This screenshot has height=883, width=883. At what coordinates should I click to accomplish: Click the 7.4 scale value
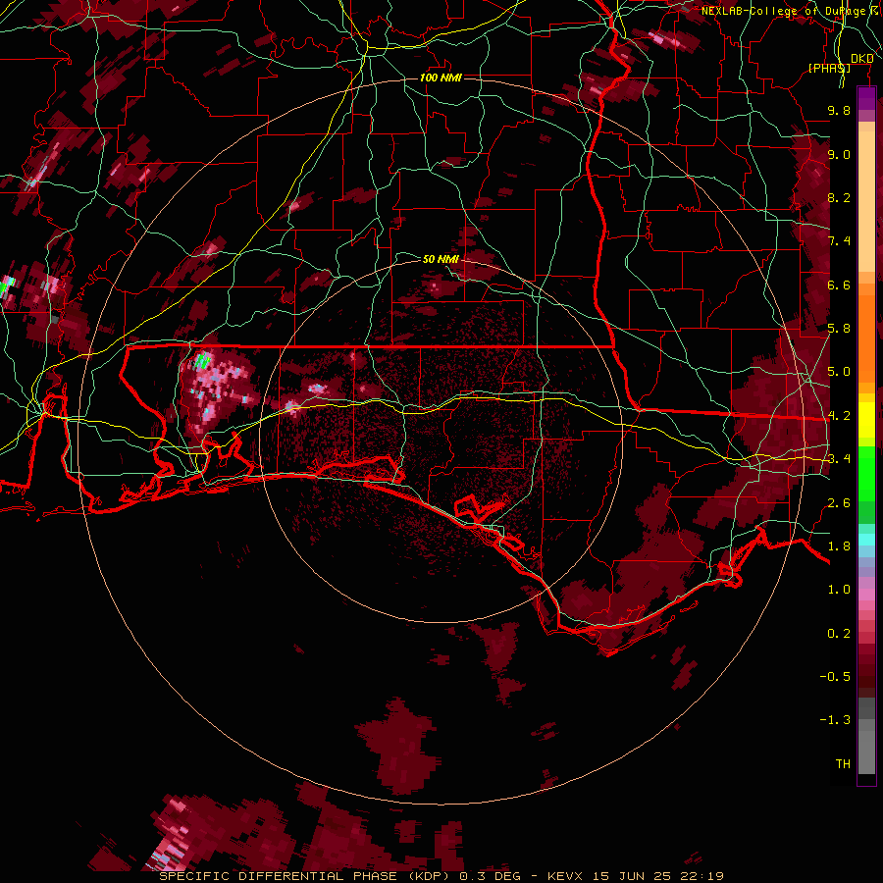tap(839, 241)
